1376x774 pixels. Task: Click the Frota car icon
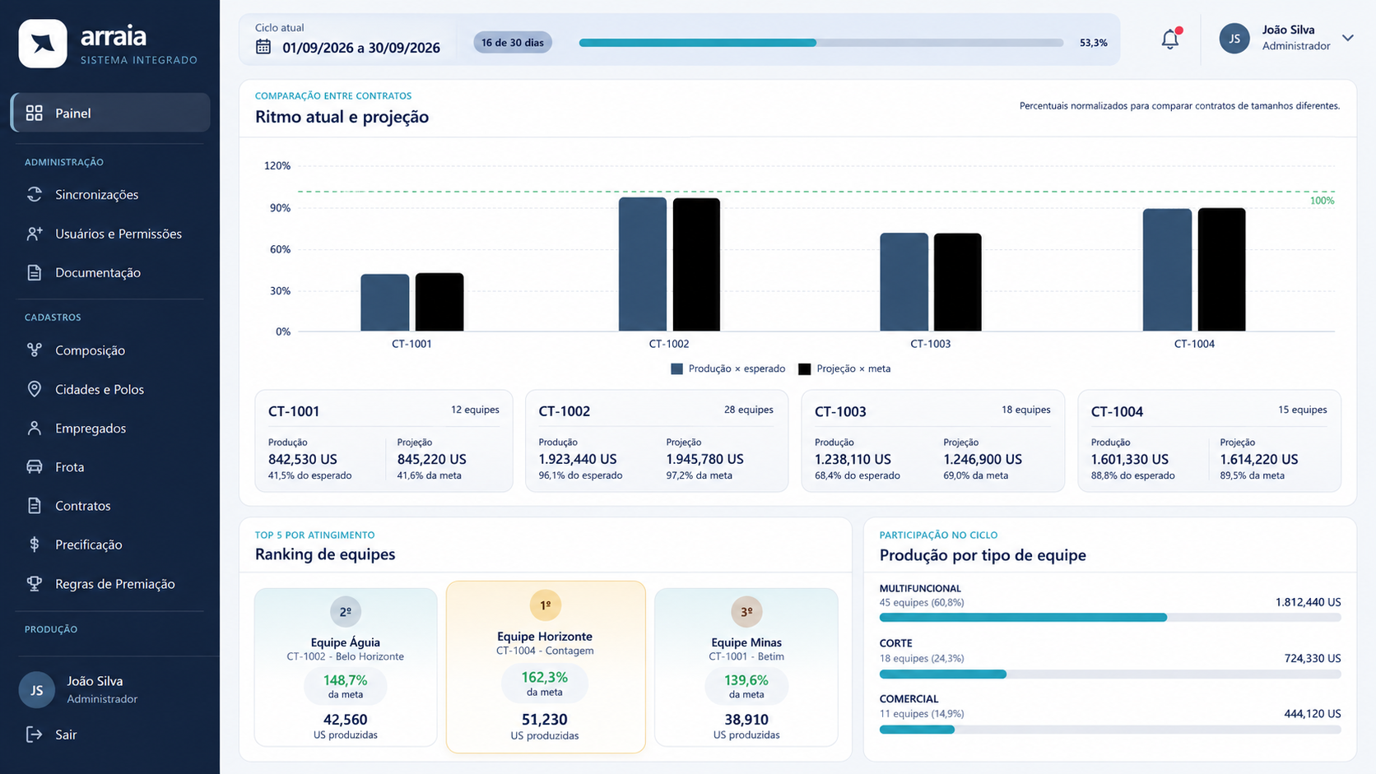[35, 467]
